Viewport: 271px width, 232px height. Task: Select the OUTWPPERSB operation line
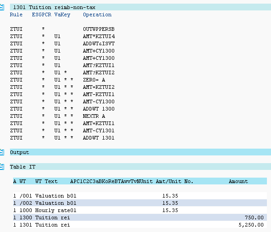point(99,29)
